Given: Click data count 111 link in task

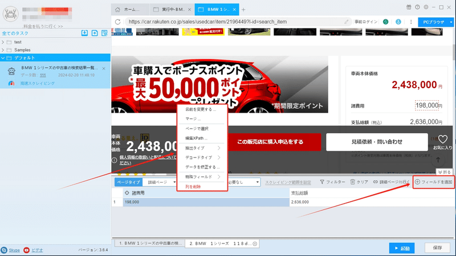Looking at the screenshot, I should click(x=43, y=75).
